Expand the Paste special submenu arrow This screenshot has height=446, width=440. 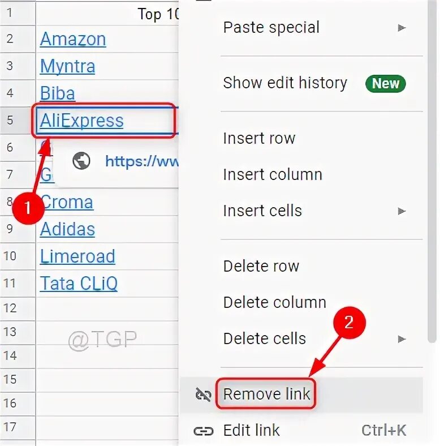tap(402, 28)
